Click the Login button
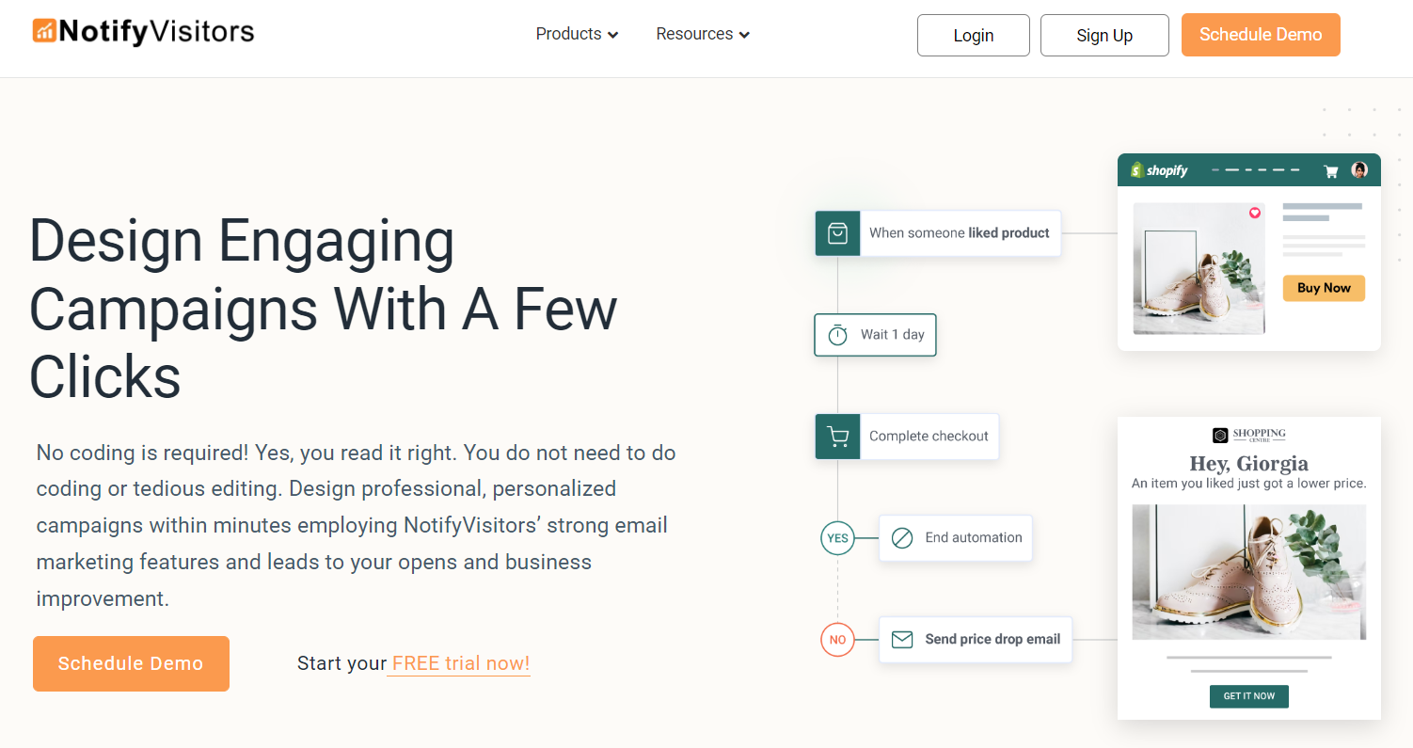The width and height of the screenshot is (1413, 748). [974, 35]
